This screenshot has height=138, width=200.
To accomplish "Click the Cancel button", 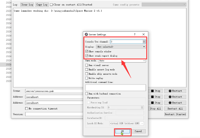I will click(x=138, y=131).
